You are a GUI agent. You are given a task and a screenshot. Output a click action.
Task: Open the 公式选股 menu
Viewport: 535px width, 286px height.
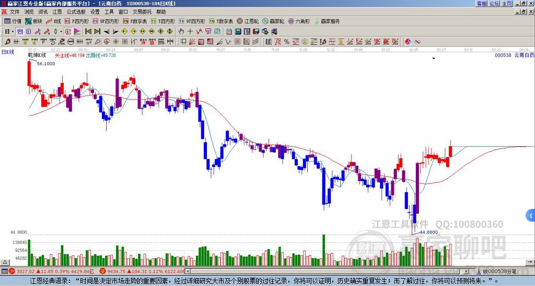(76, 12)
